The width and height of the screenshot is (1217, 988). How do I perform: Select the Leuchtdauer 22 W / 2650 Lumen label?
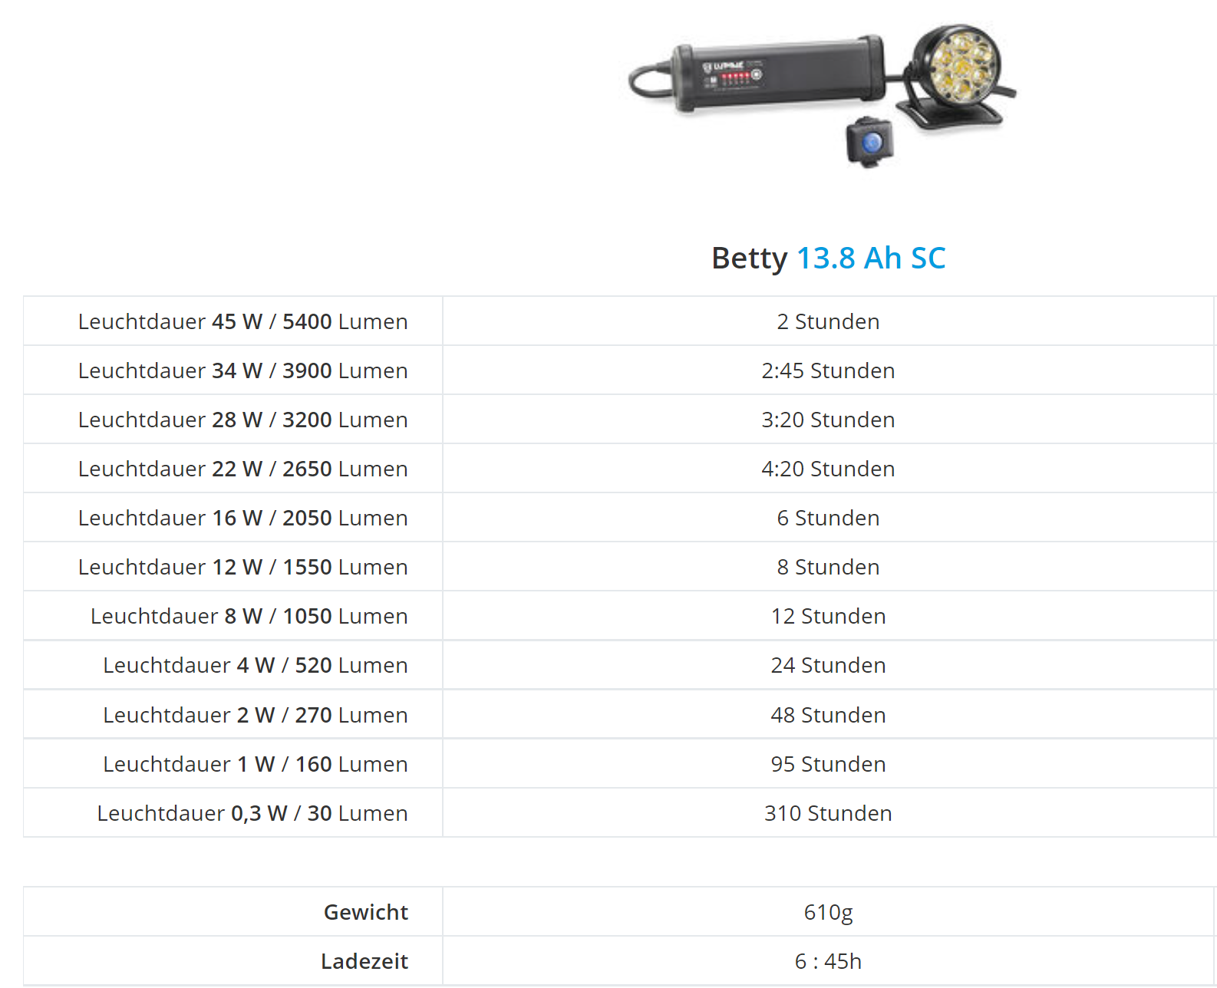pos(242,469)
